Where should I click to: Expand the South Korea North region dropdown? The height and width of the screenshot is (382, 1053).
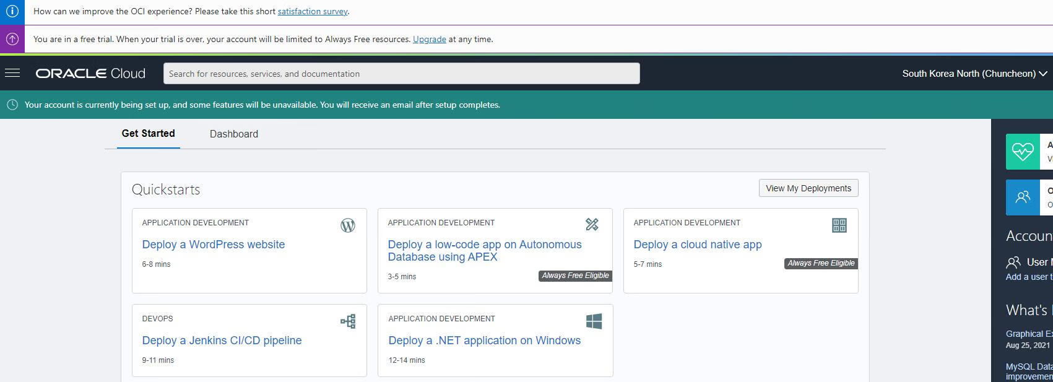974,74
